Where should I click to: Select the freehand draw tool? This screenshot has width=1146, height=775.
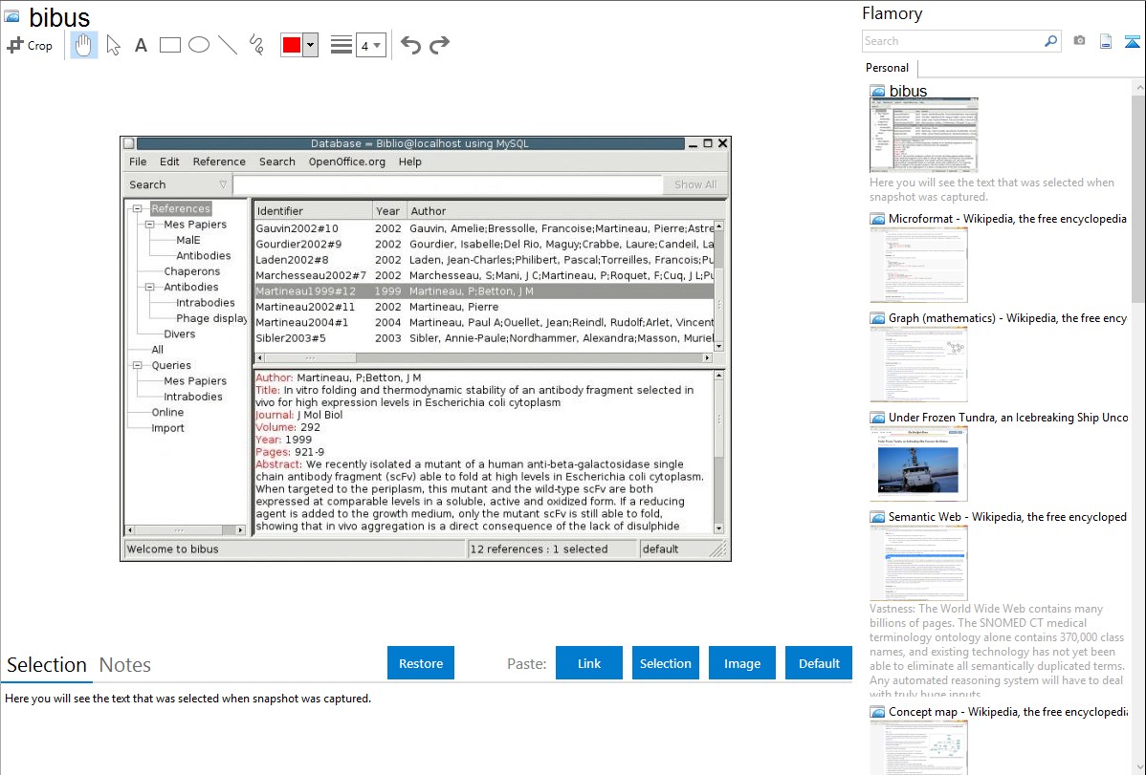click(x=256, y=45)
